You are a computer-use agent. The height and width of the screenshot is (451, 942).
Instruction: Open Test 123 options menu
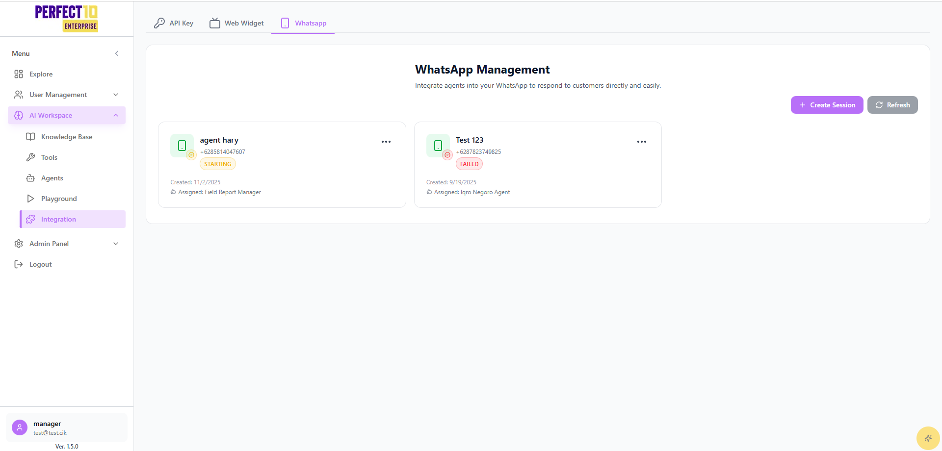click(642, 142)
